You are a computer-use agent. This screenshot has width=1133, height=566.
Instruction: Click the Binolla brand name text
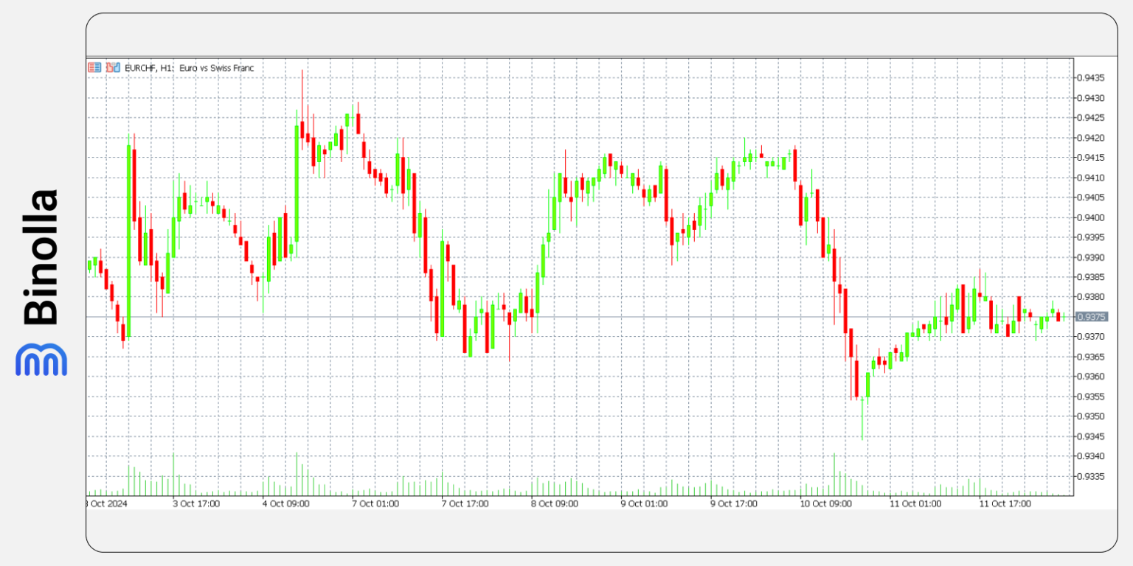41,257
